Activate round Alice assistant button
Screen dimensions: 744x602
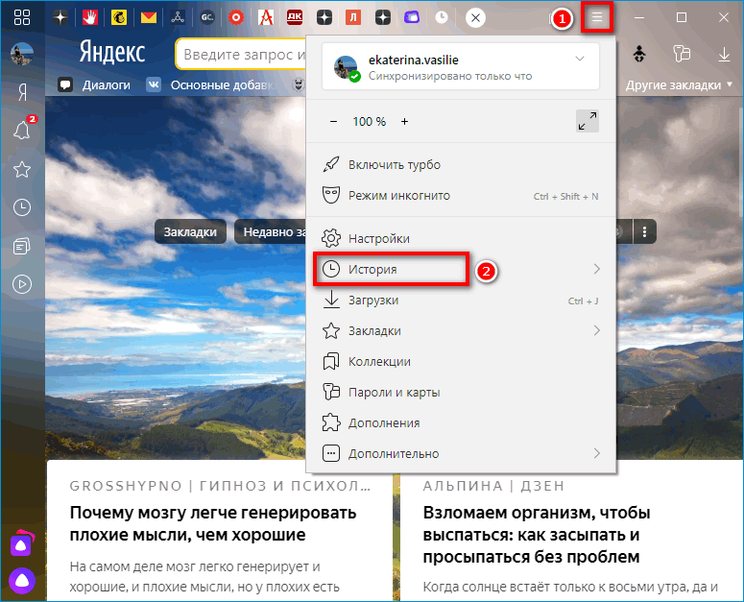(22, 581)
